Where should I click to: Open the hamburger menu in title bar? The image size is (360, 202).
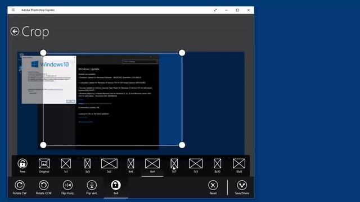point(13,10)
